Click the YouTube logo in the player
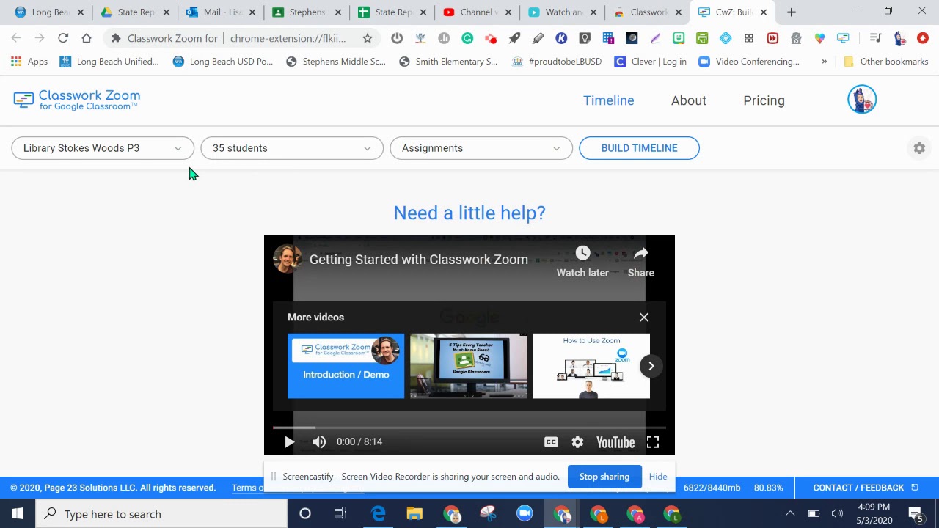The height and width of the screenshot is (528, 939). (x=615, y=441)
